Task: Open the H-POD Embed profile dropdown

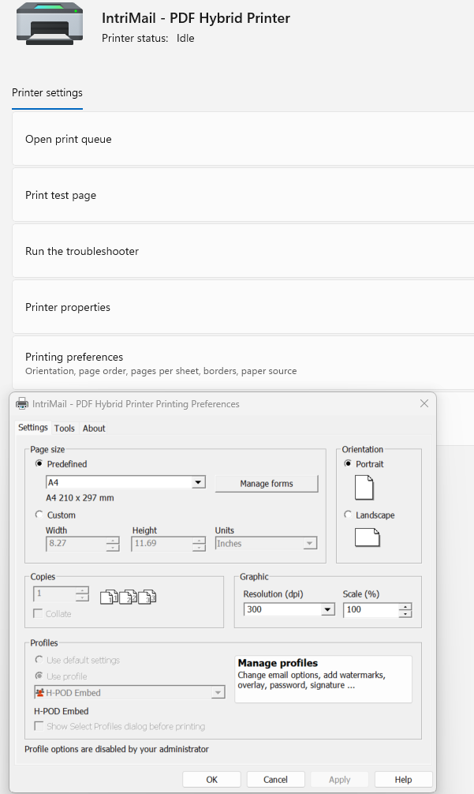Action: 218,693
